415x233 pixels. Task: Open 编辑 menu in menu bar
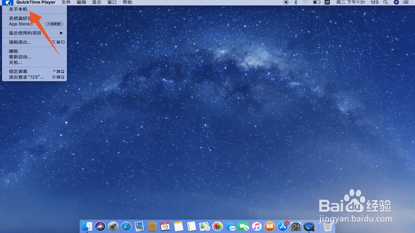[81, 2]
